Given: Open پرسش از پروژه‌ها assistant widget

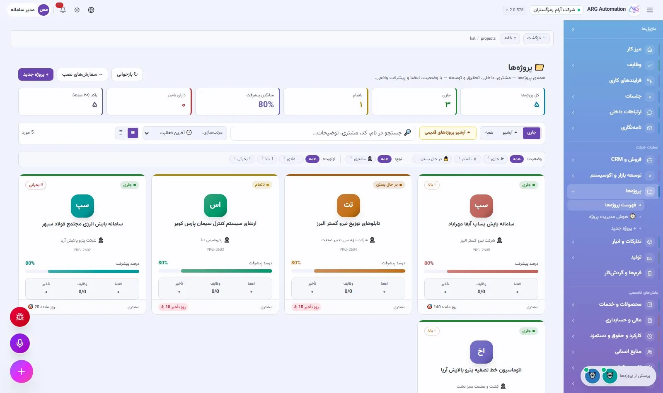Looking at the screenshot, I should coord(618,376).
